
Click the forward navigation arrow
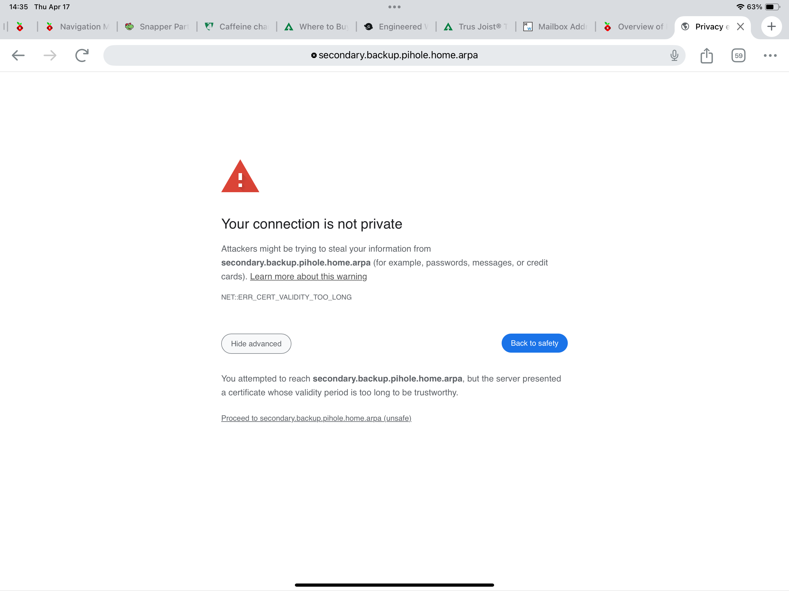pyautogui.click(x=50, y=55)
